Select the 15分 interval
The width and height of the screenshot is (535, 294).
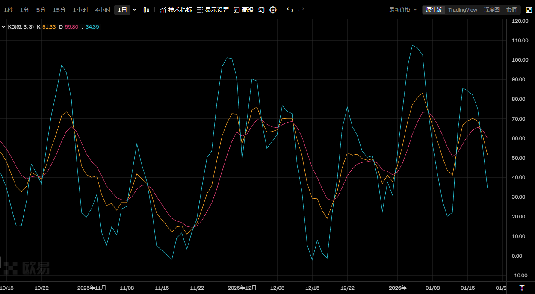click(x=59, y=10)
